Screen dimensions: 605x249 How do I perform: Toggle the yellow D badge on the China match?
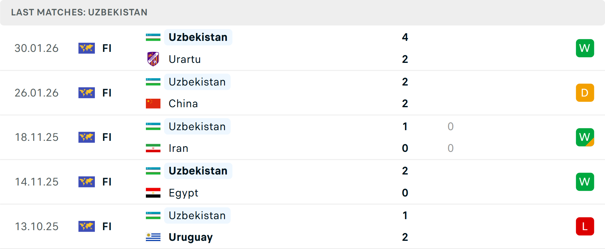click(x=585, y=93)
